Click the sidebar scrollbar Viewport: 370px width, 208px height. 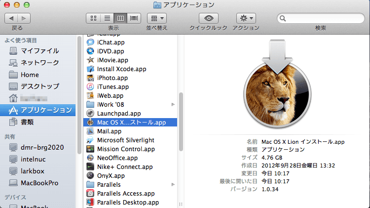(x=79, y=95)
